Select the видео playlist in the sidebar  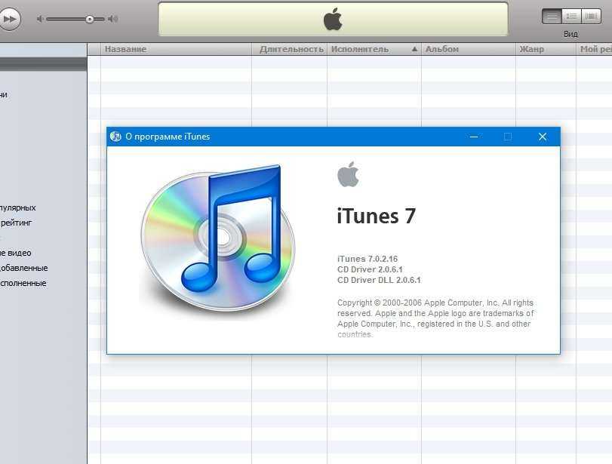point(16,253)
